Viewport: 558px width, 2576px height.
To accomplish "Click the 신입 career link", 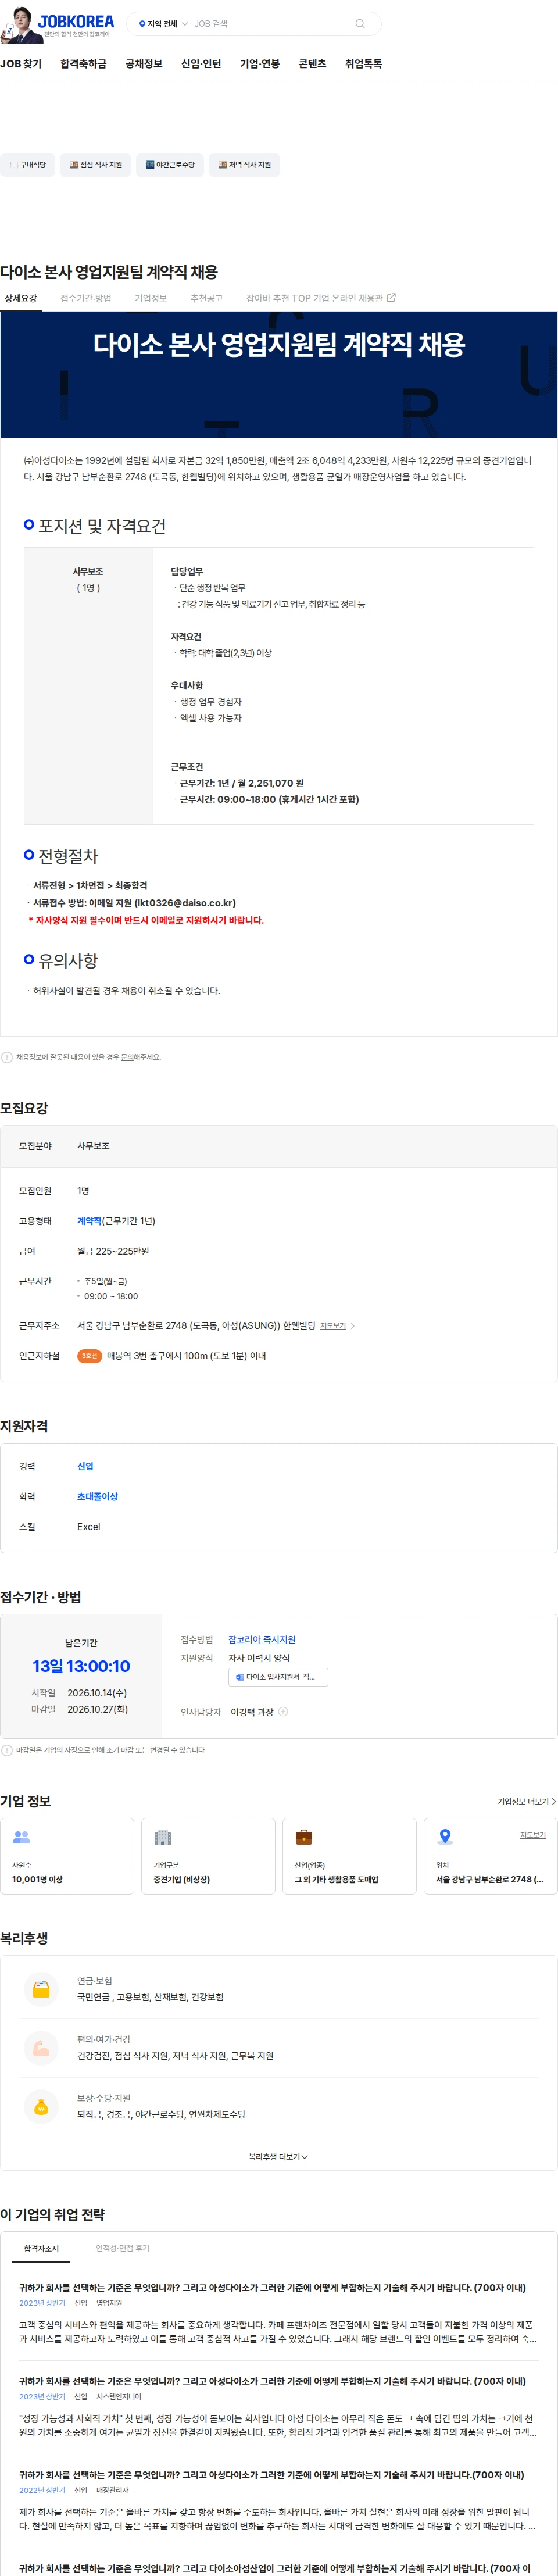I will tap(85, 1468).
